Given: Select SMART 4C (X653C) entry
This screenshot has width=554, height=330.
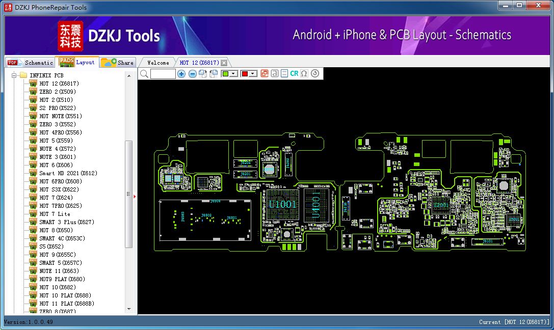Looking at the screenshot, I should (62, 238).
